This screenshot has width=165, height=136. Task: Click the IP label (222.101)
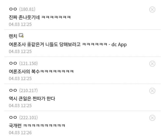28,117
